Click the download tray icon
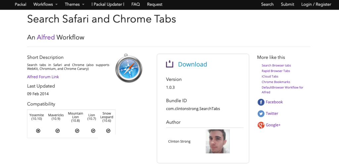The image size is (339, 167). pyautogui.click(x=169, y=64)
